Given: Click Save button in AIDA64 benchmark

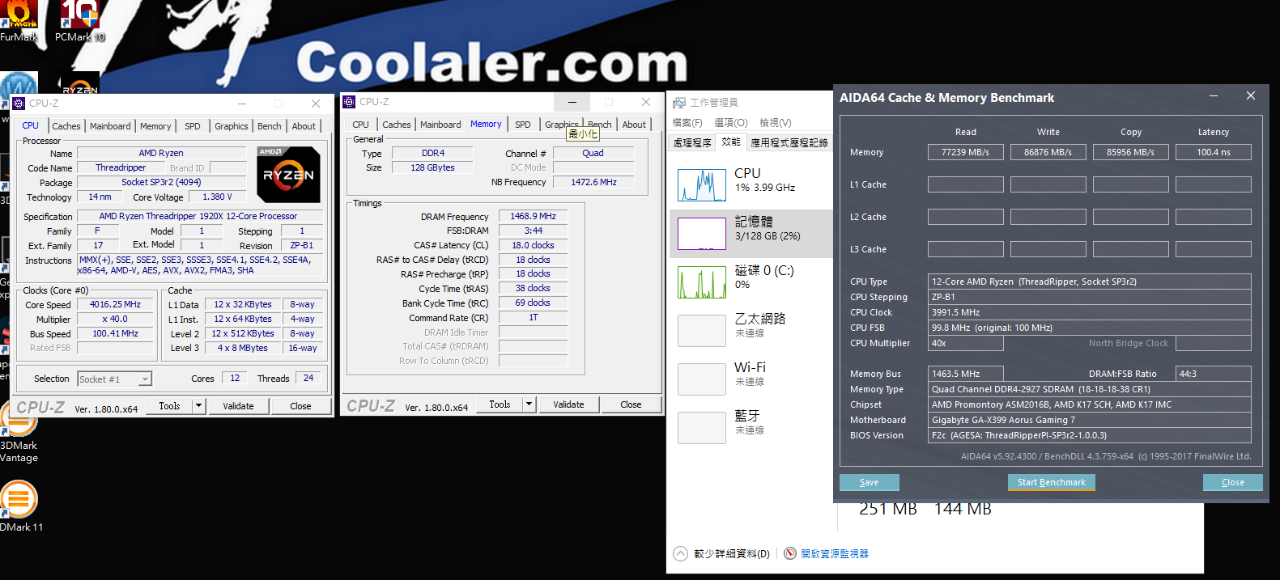Looking at the screenshot, I should click(869, 482).
